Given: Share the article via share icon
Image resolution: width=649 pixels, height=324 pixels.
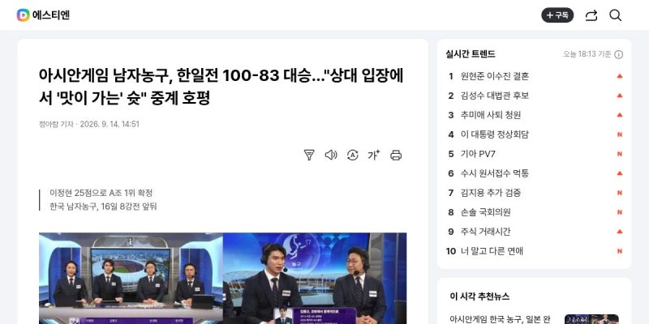Looking at the screenshot, I should click(x=591, y=15).
